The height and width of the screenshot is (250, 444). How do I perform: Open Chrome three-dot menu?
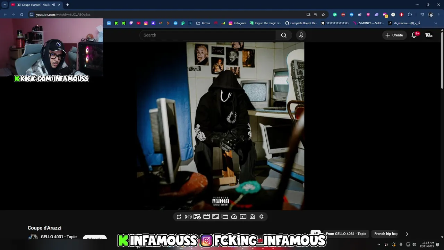pyautogui.click(x=439, y=15)
